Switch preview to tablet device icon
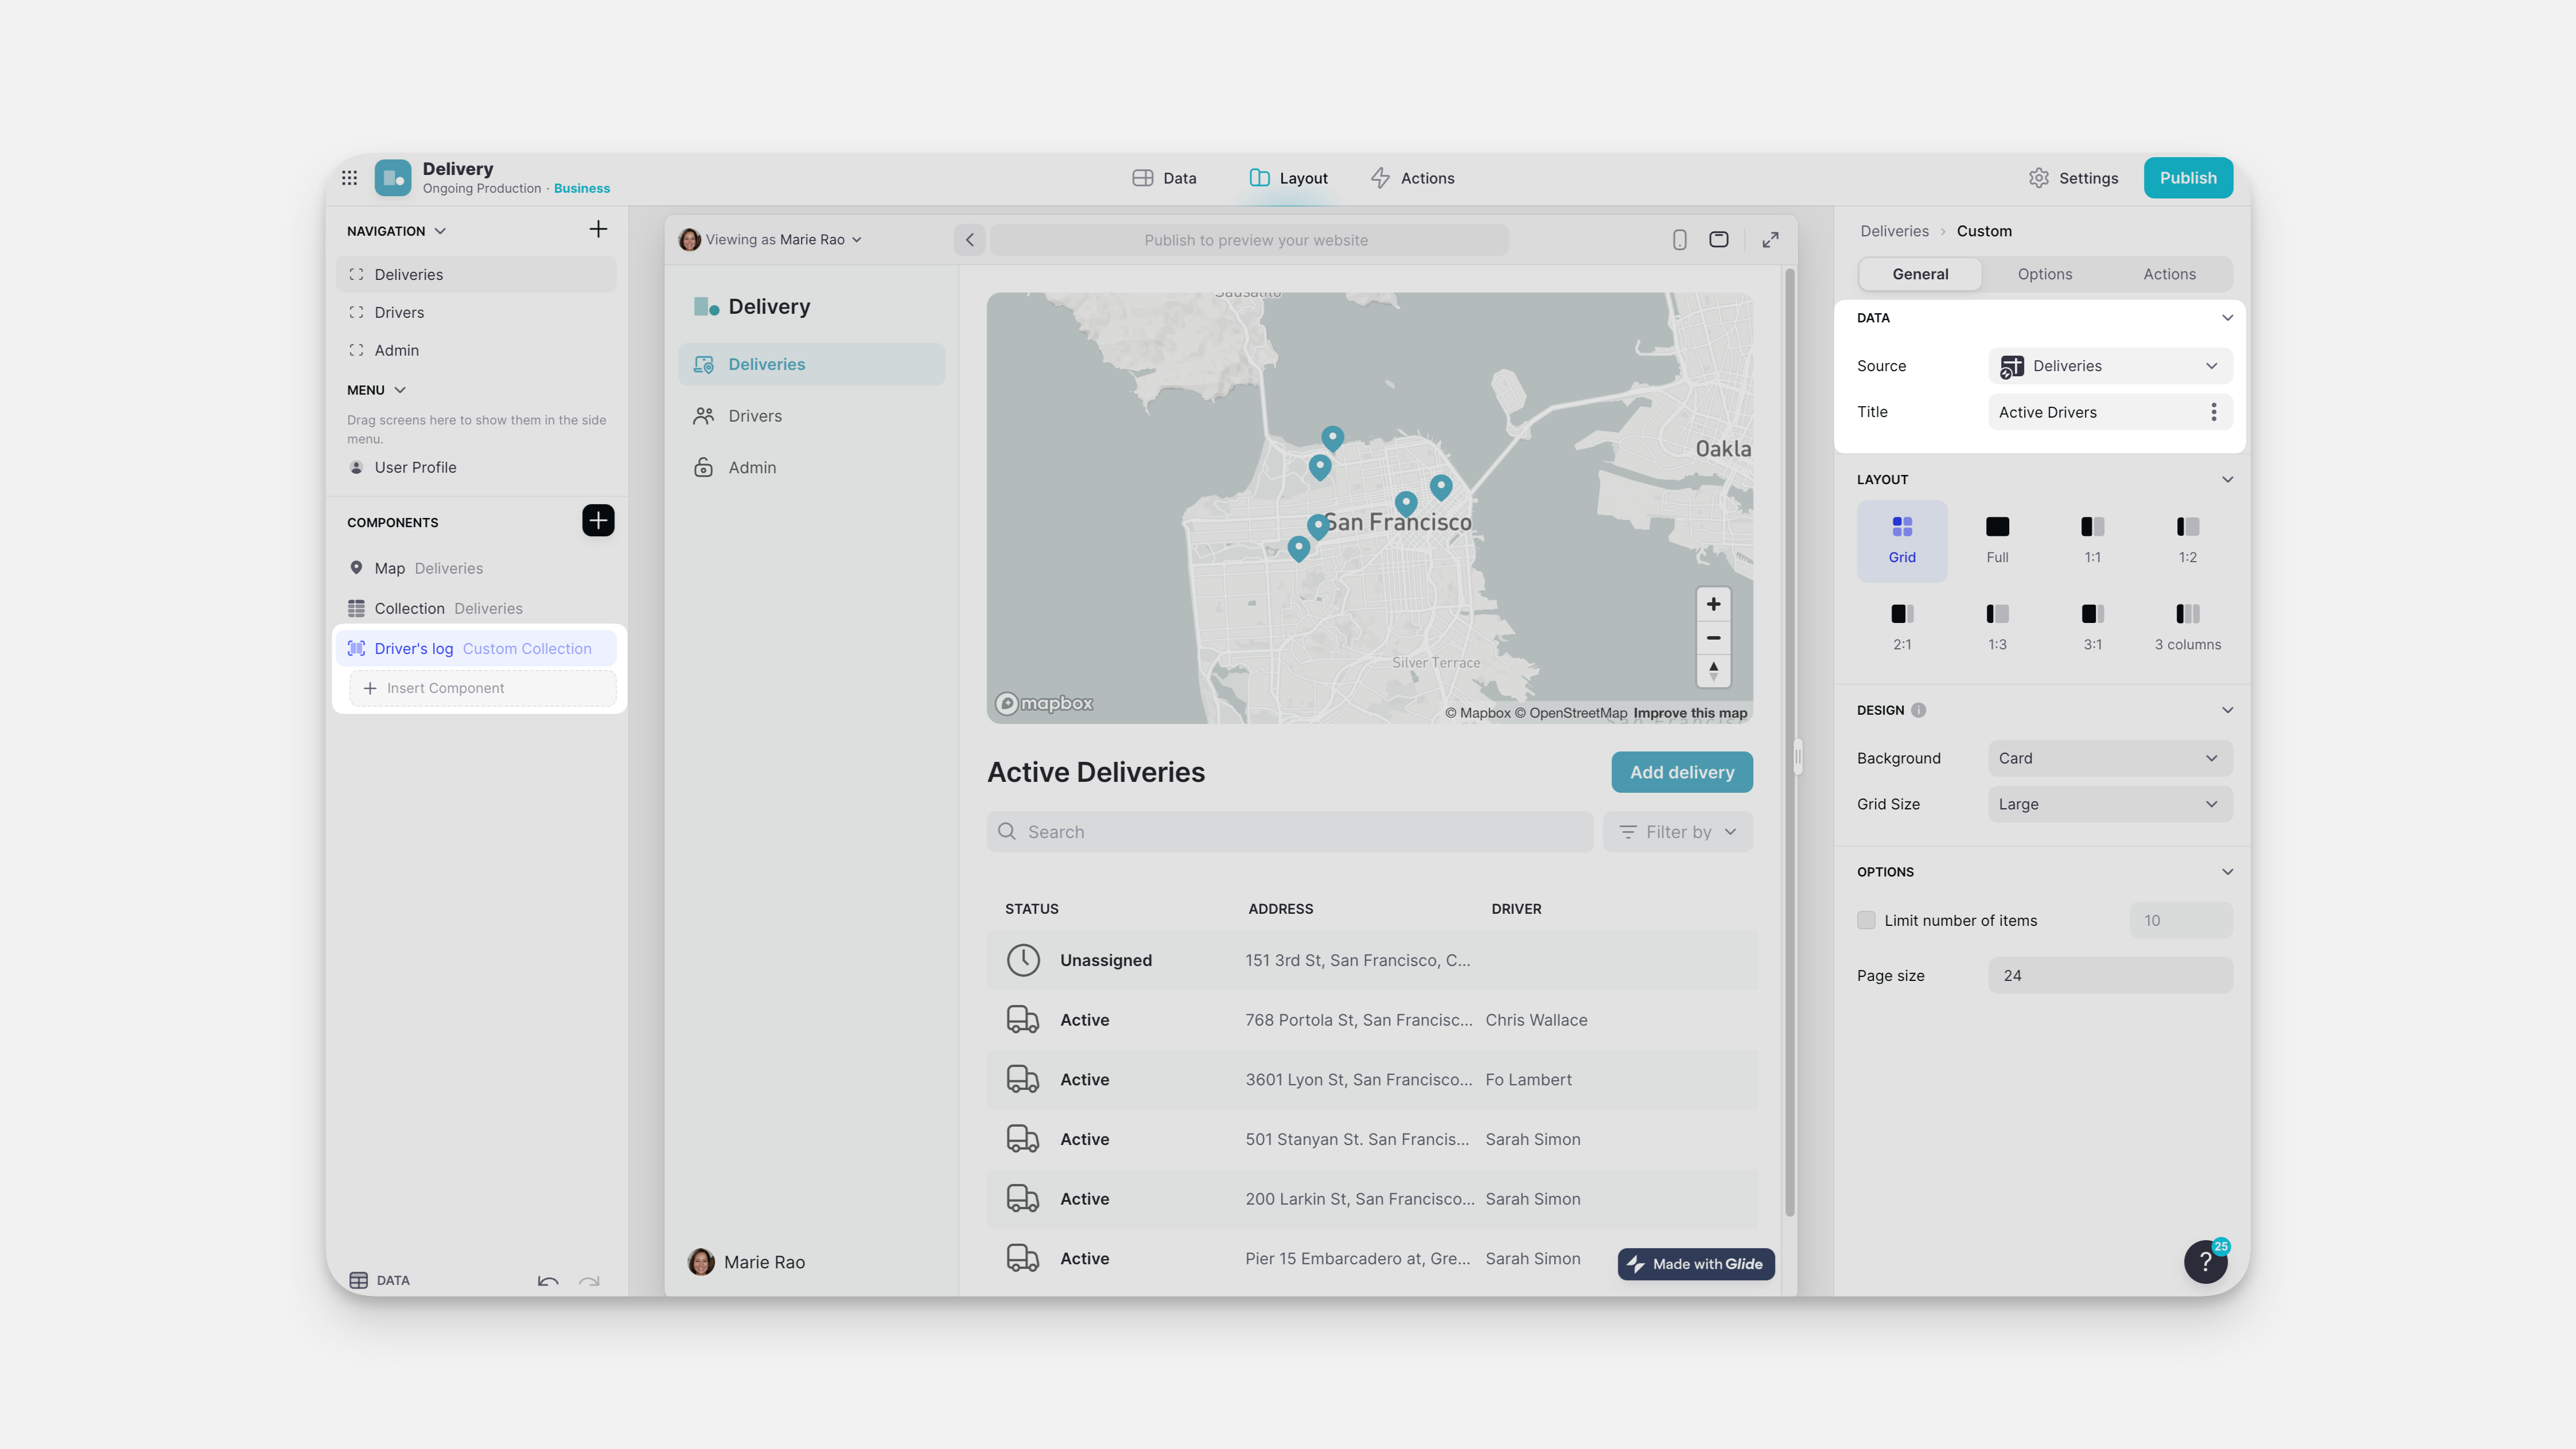Screen dimensions: 2576x1449 click(1718, 240)
